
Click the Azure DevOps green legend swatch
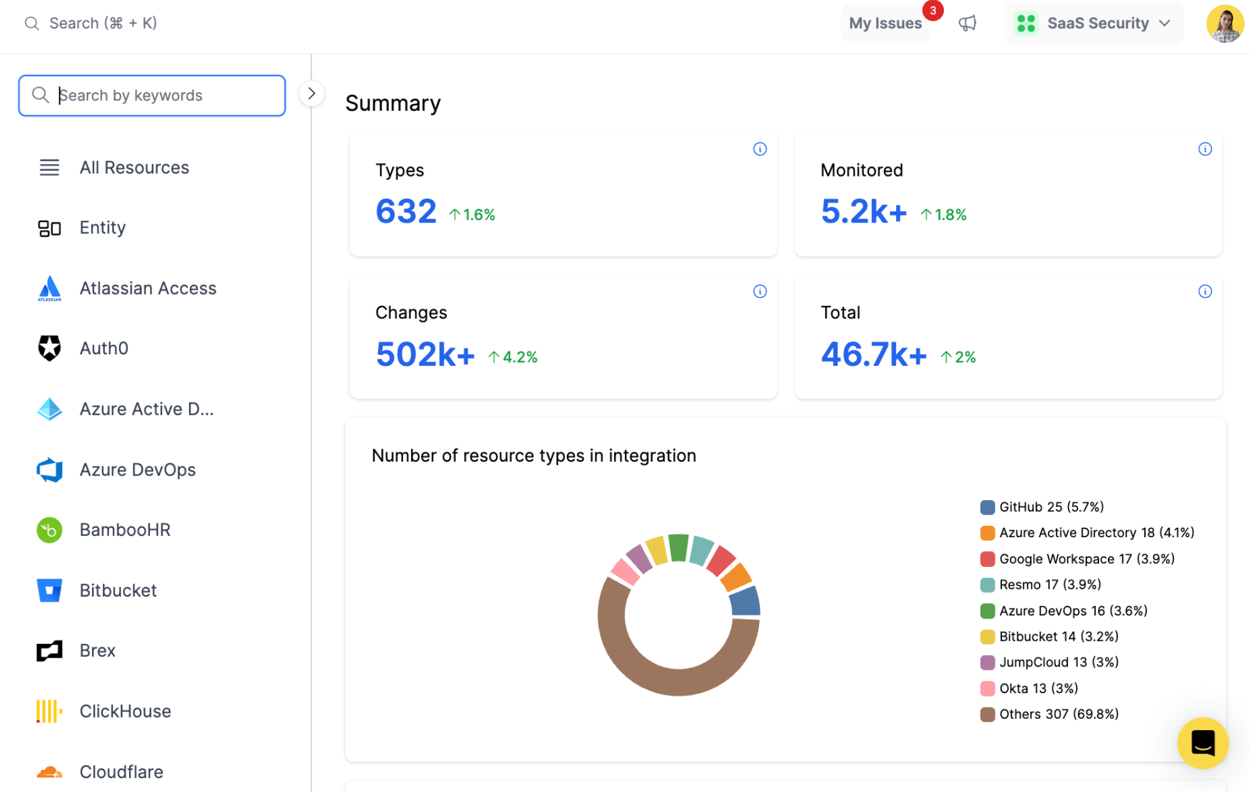[x=987, y=611]
